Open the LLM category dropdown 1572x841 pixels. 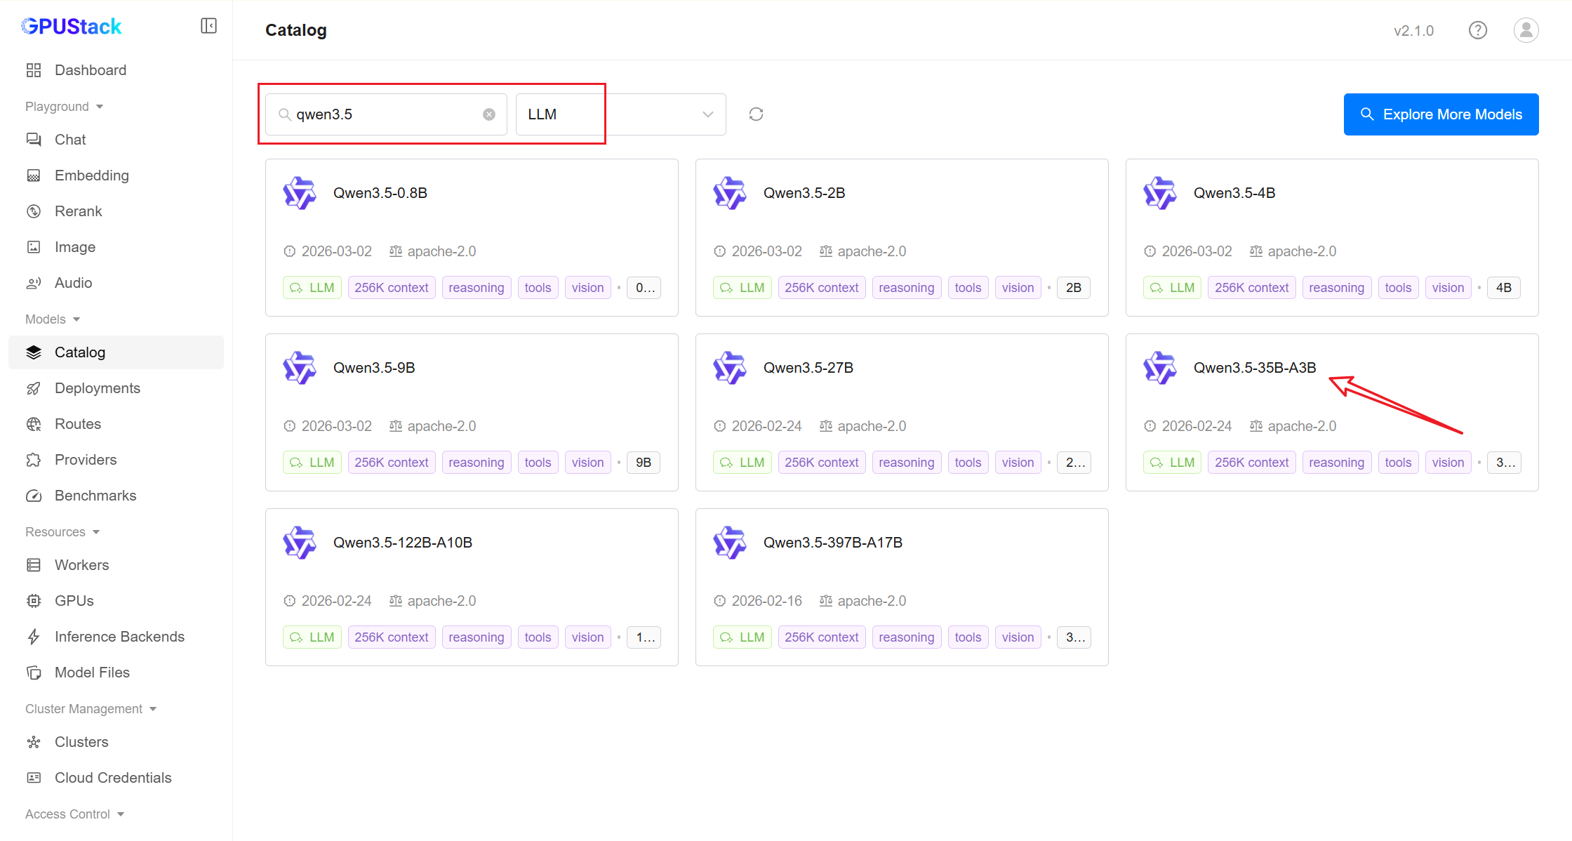[x=620, y=114]
